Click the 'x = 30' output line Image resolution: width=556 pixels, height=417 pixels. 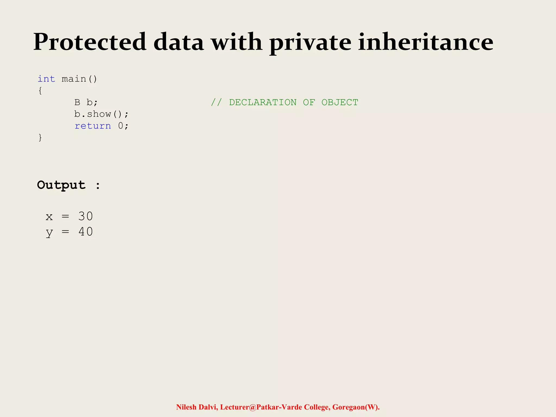[x=69, y=216]
